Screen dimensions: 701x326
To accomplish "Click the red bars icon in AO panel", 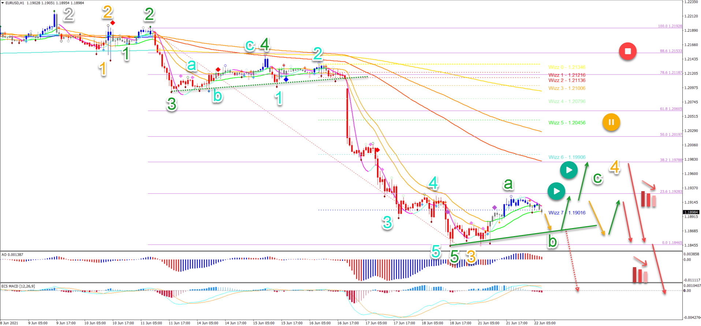I will (640, 274).
